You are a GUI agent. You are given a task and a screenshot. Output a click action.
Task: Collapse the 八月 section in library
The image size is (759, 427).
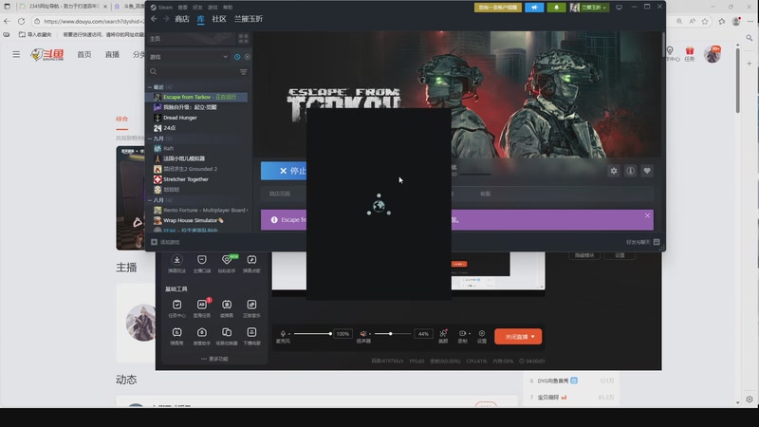(150, 200)
